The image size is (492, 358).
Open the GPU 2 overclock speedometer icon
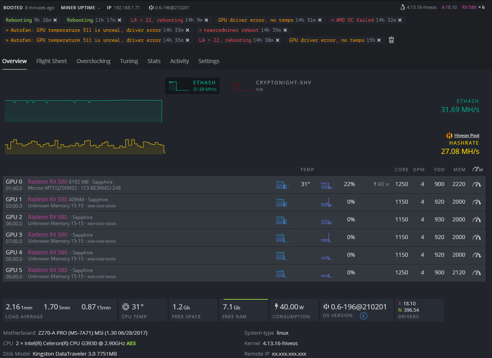click(477, 220)
